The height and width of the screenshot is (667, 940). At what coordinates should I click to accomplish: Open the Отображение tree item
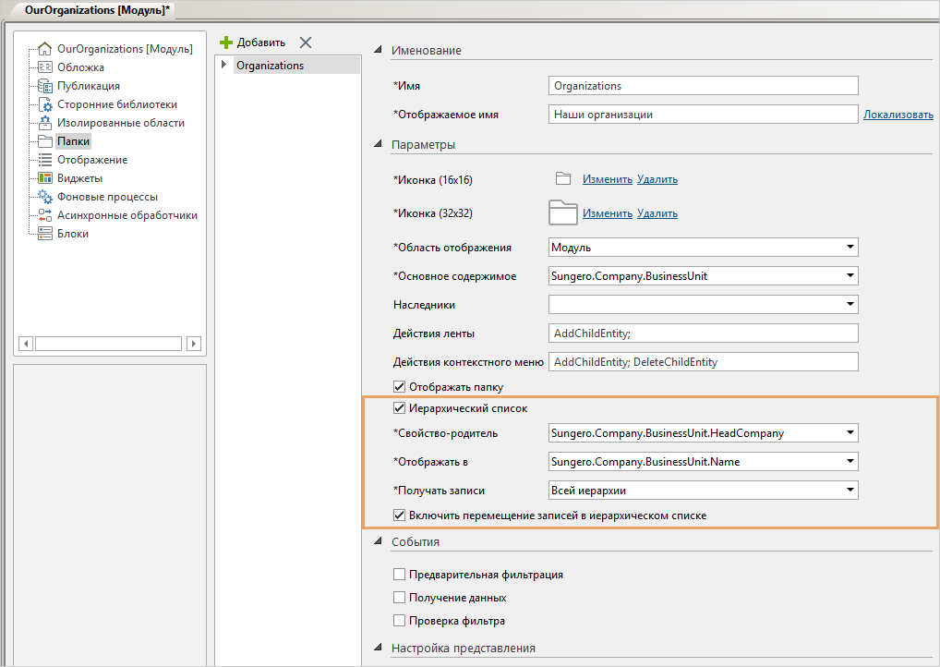pos(92,160)
